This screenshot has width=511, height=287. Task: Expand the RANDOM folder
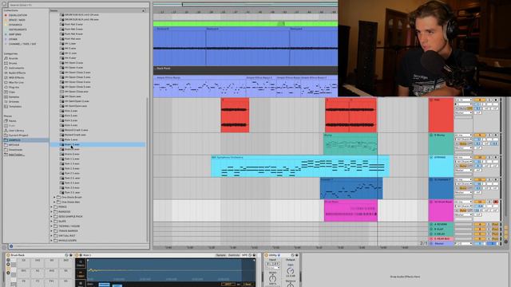51,211
